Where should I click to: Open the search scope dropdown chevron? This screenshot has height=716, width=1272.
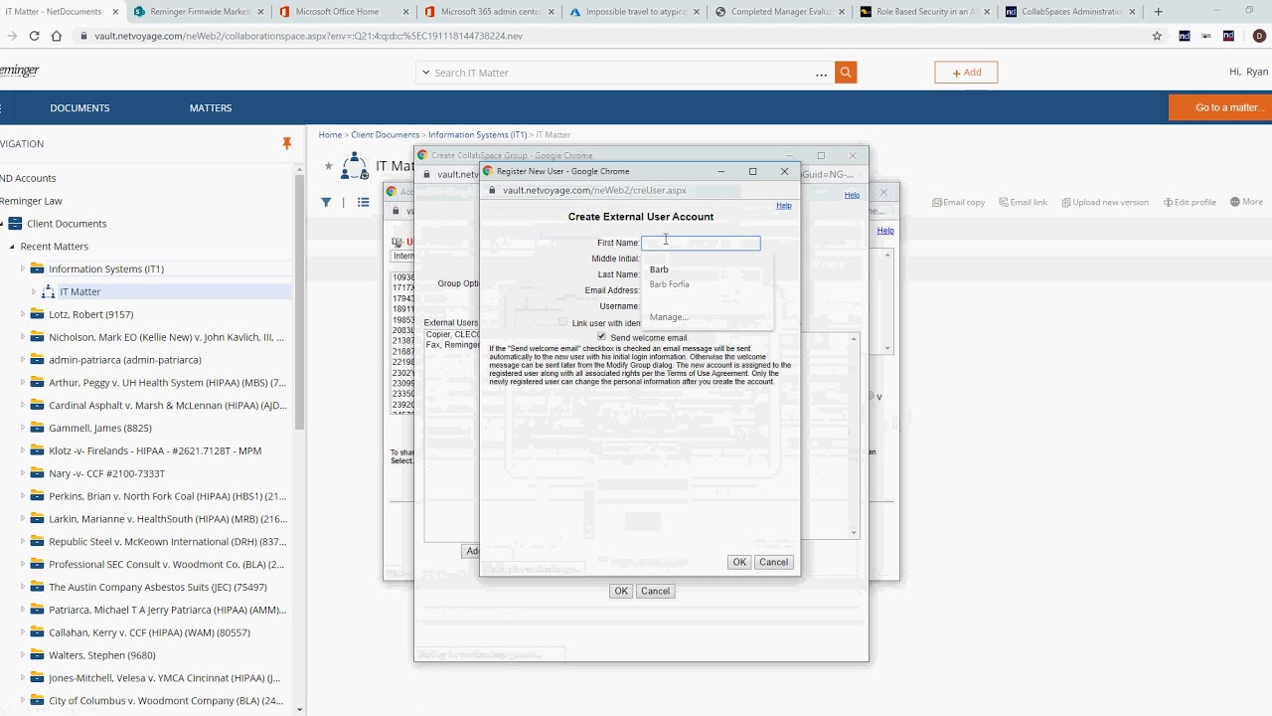[x=425, y=73]
